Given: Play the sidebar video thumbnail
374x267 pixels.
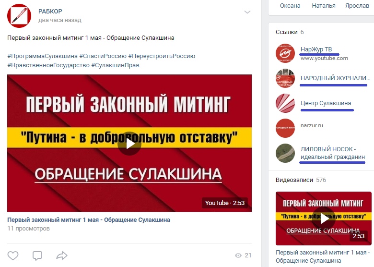Looking at the screenshot, I should coord(324,218).
